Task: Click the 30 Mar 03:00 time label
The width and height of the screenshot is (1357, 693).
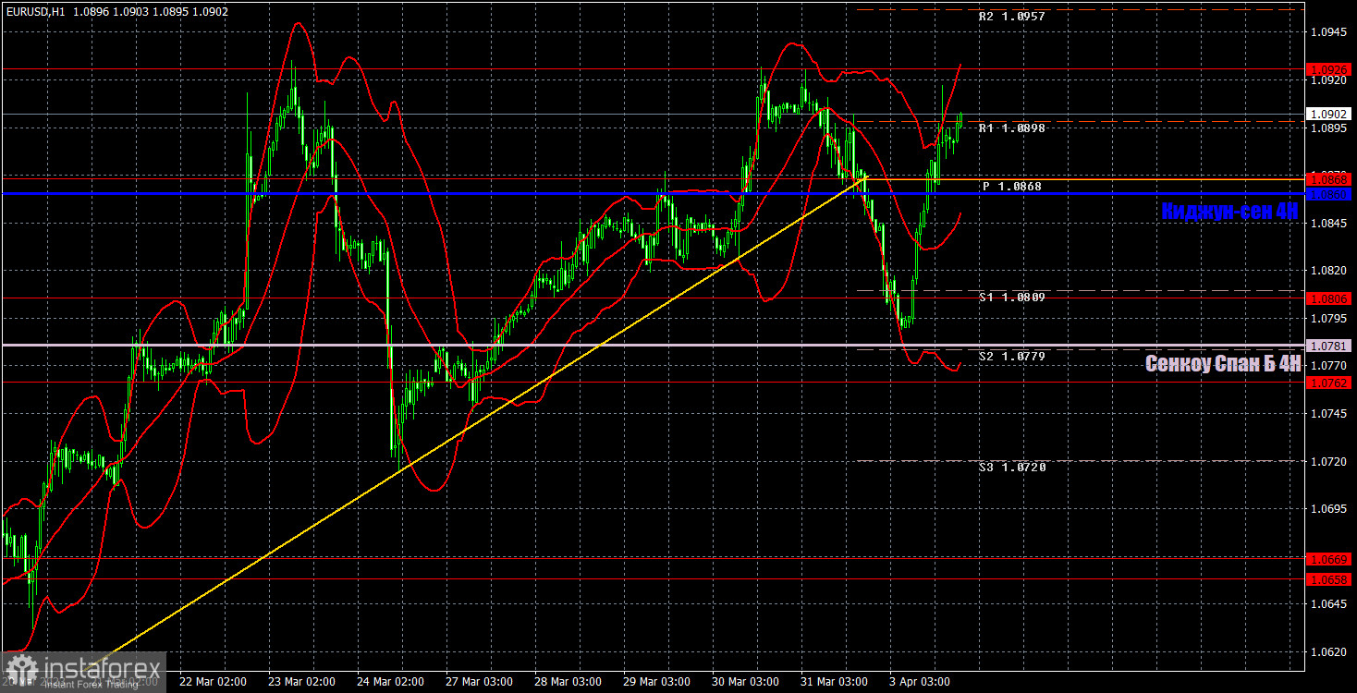Action: pyautogui.click(x=745, y=682)
